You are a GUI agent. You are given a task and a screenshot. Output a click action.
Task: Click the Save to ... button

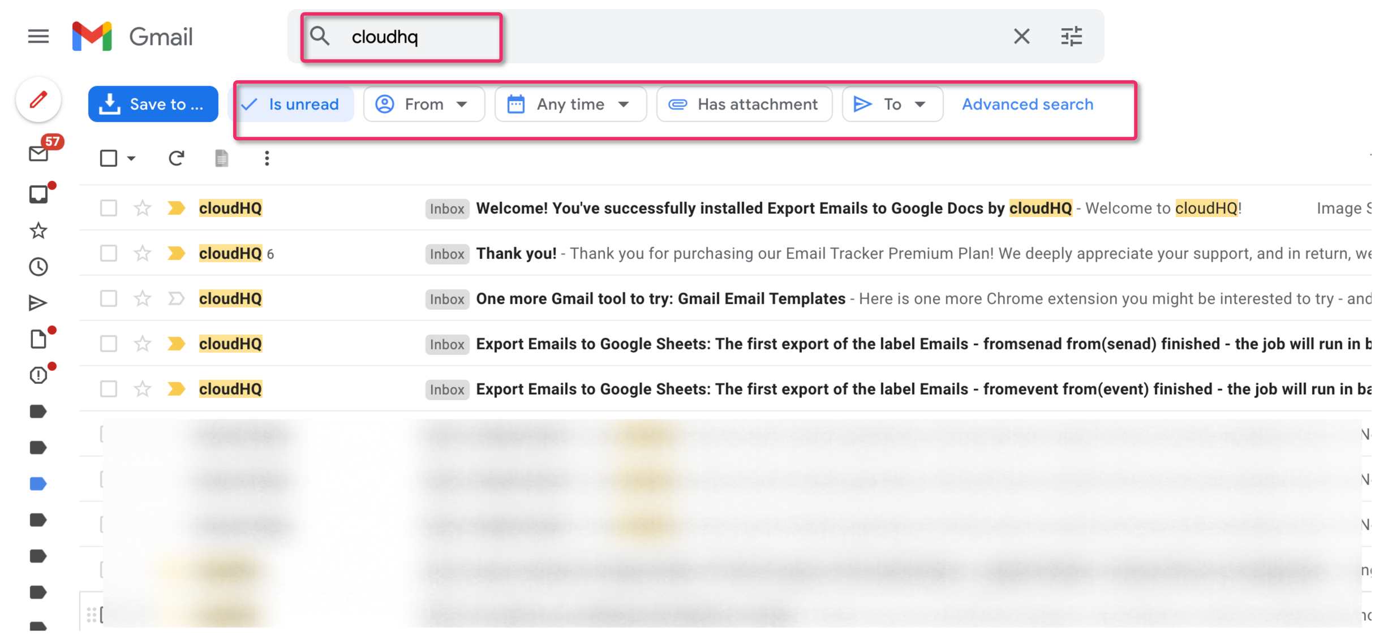coord(153,104)
